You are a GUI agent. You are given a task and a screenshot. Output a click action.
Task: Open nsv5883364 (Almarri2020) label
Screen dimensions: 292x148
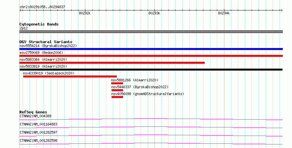click(x=43, y=59)
